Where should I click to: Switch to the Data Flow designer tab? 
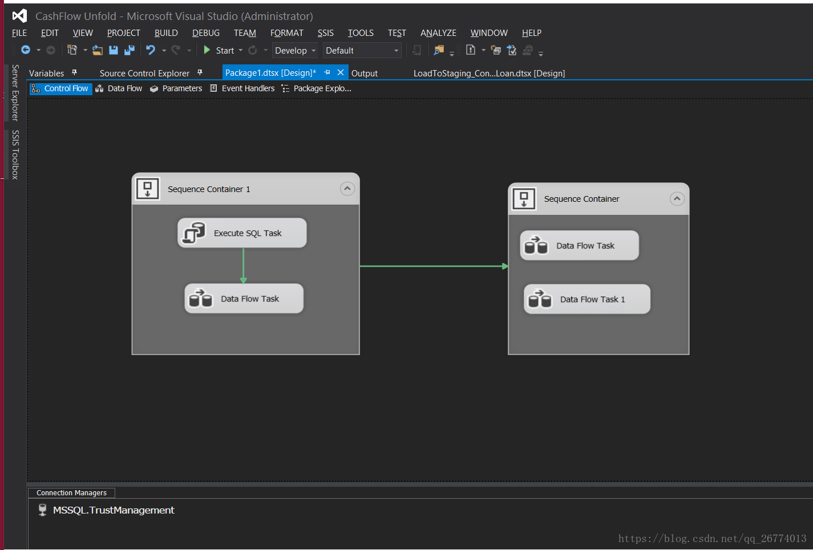pyautogui.click(x=119, y=88)
